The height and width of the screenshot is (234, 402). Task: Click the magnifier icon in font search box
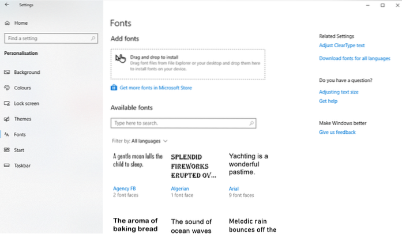tap(250, 123)
